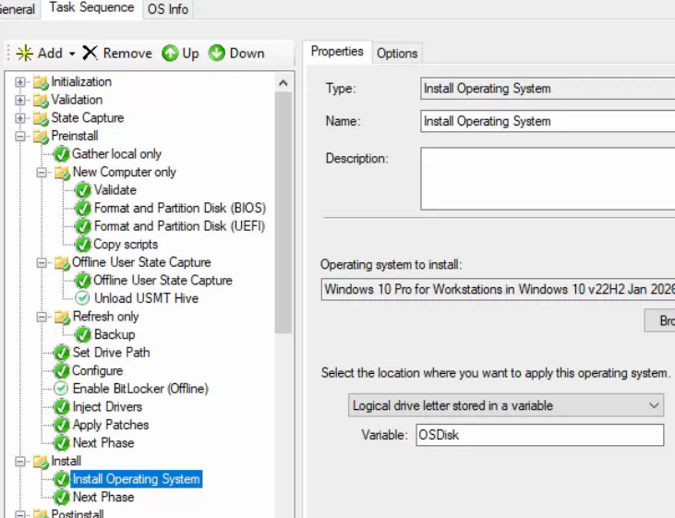Click the Unload USMT Hive disabled icon
The image size is (675, 518).
coord(82,298)
